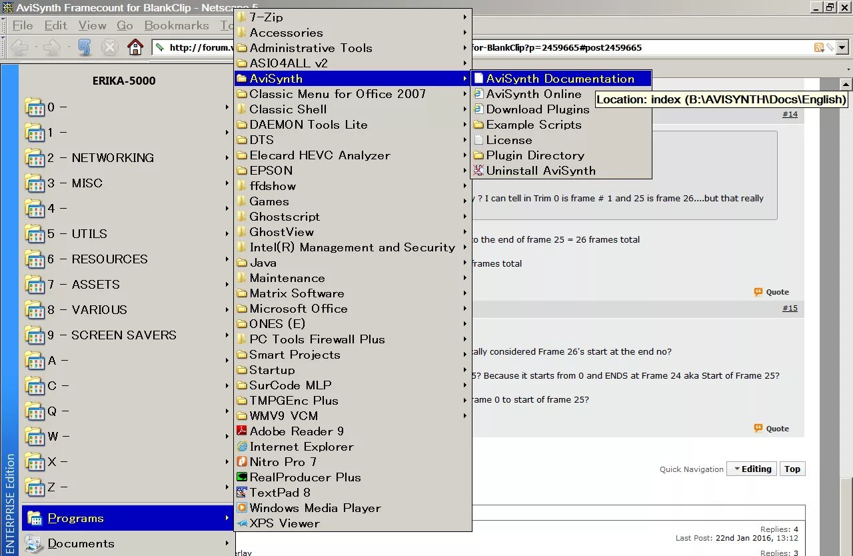Open the 8 - VARIOUS start menu group
Screen dimensions: 853x556
[x=127, y=310]
